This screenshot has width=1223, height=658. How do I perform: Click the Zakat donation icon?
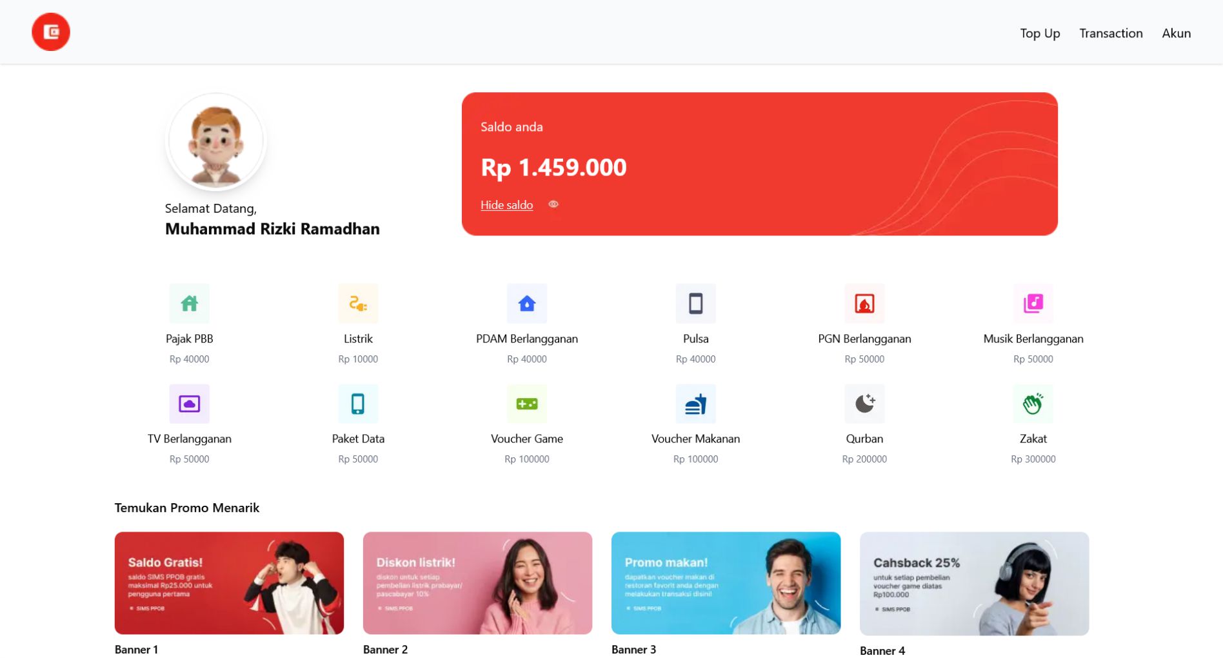coord(1033,404)
